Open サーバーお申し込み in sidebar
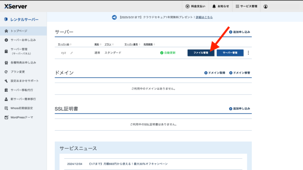 tap(23, 40)
